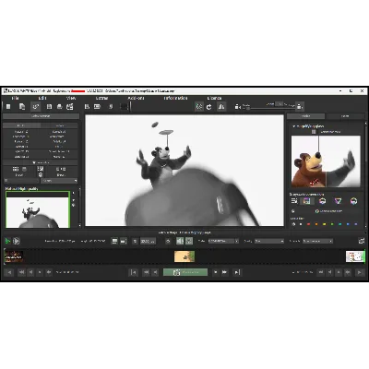Viewport: 369px width, 369px height.
Task: Click the solid green play button
Action: [7, 241]
